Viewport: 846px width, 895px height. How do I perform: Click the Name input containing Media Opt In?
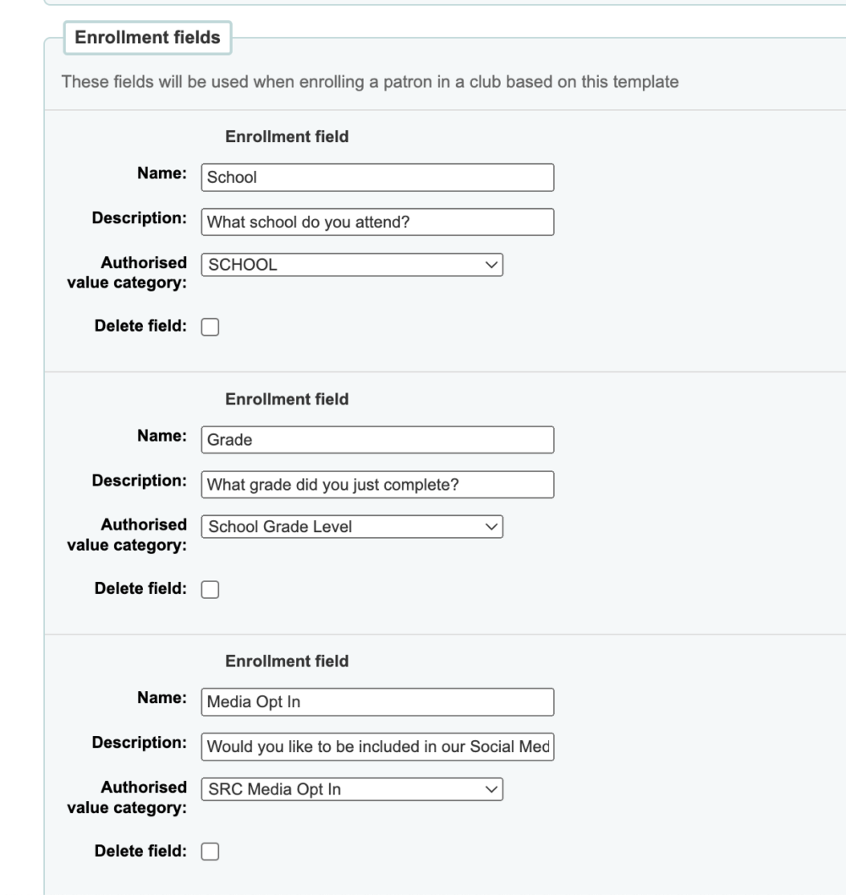(377, 702)
